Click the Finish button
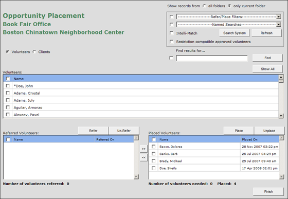The height and width of the screenshot is (199, 288). point(268,191)
